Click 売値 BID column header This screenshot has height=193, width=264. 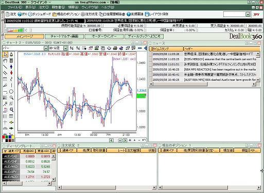pos(28,151)
